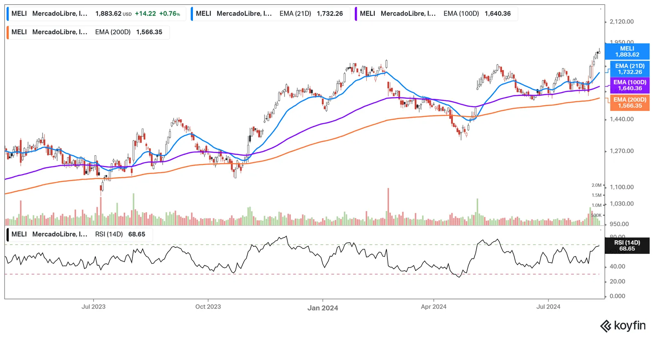Click the 1,030.00 price axis label

(x=622, y=204)
